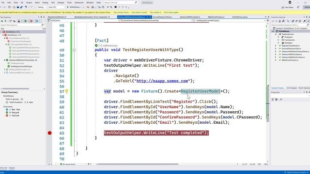Click the editor horizontal scrollbar
Viewport: 310px width, 174px height.
coord(138,164)
